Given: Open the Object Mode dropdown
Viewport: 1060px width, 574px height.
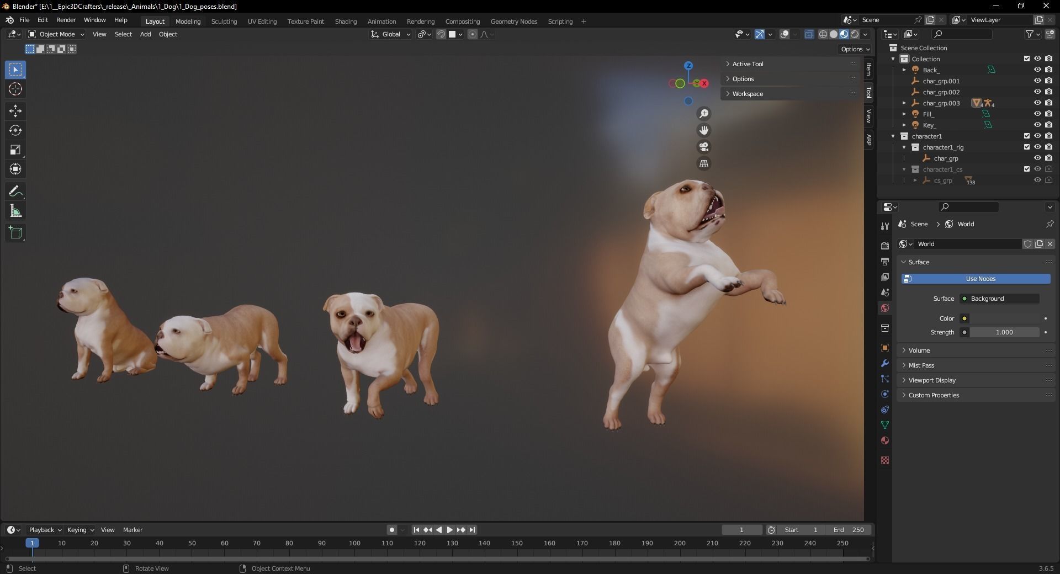Looking at the screenshot, I should pos(56,34).
